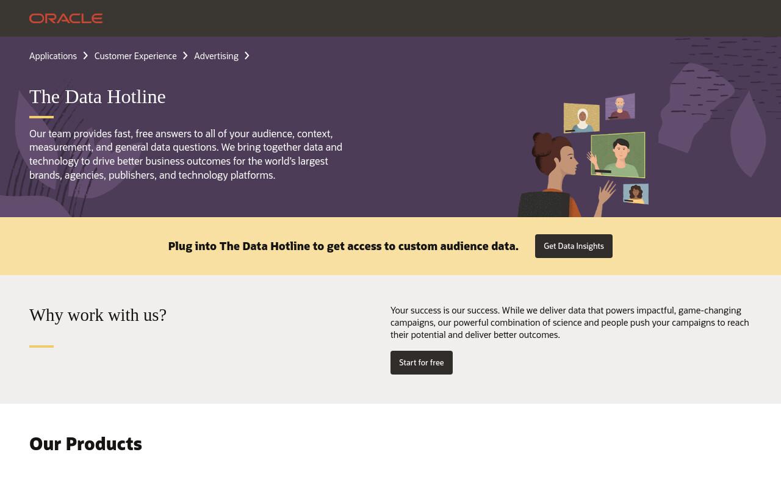Click the Get Data Insights button
This screenshot has width=781, height=488.
[574, 246]
